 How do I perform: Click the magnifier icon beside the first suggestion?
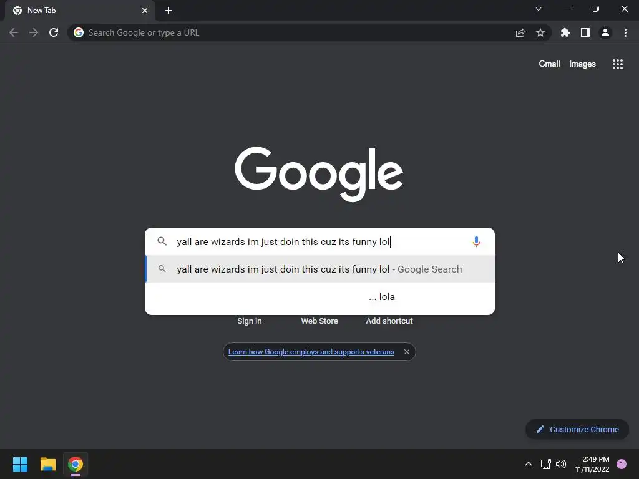(x=162, y=269)
